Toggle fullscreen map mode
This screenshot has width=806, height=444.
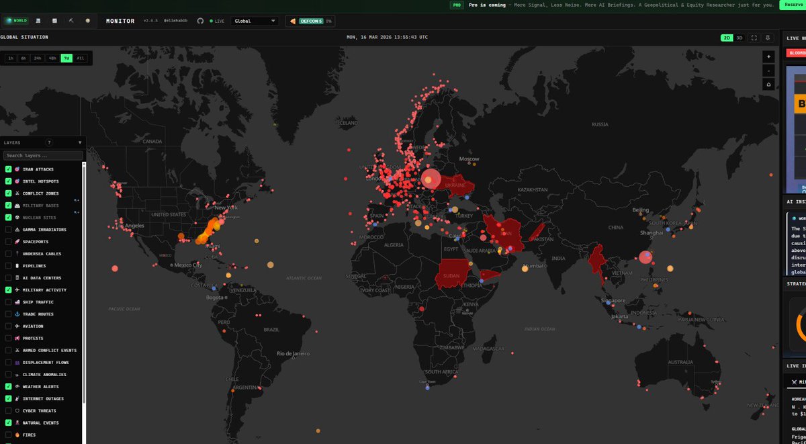754,38
